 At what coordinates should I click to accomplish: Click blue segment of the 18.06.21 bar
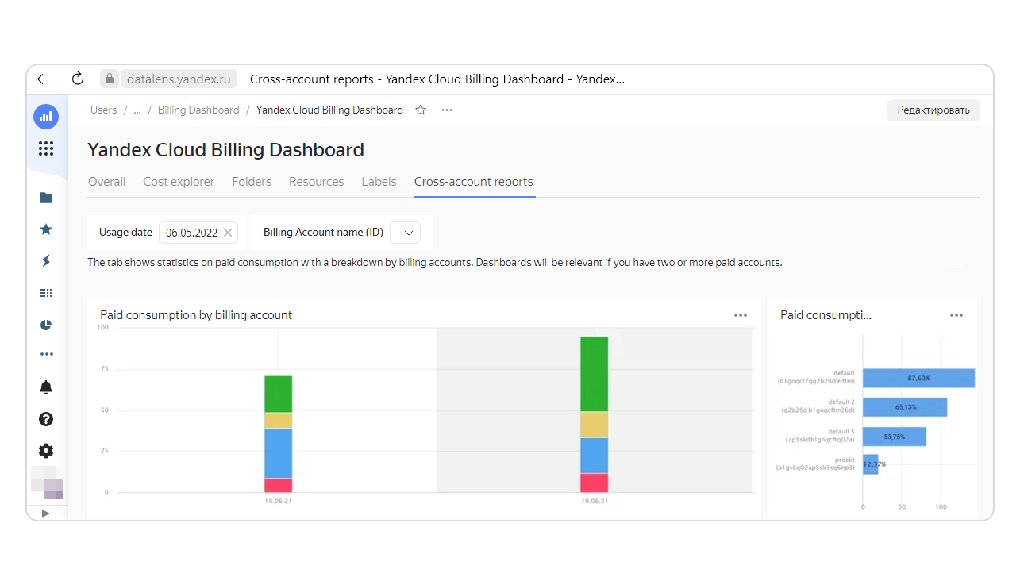278,453
